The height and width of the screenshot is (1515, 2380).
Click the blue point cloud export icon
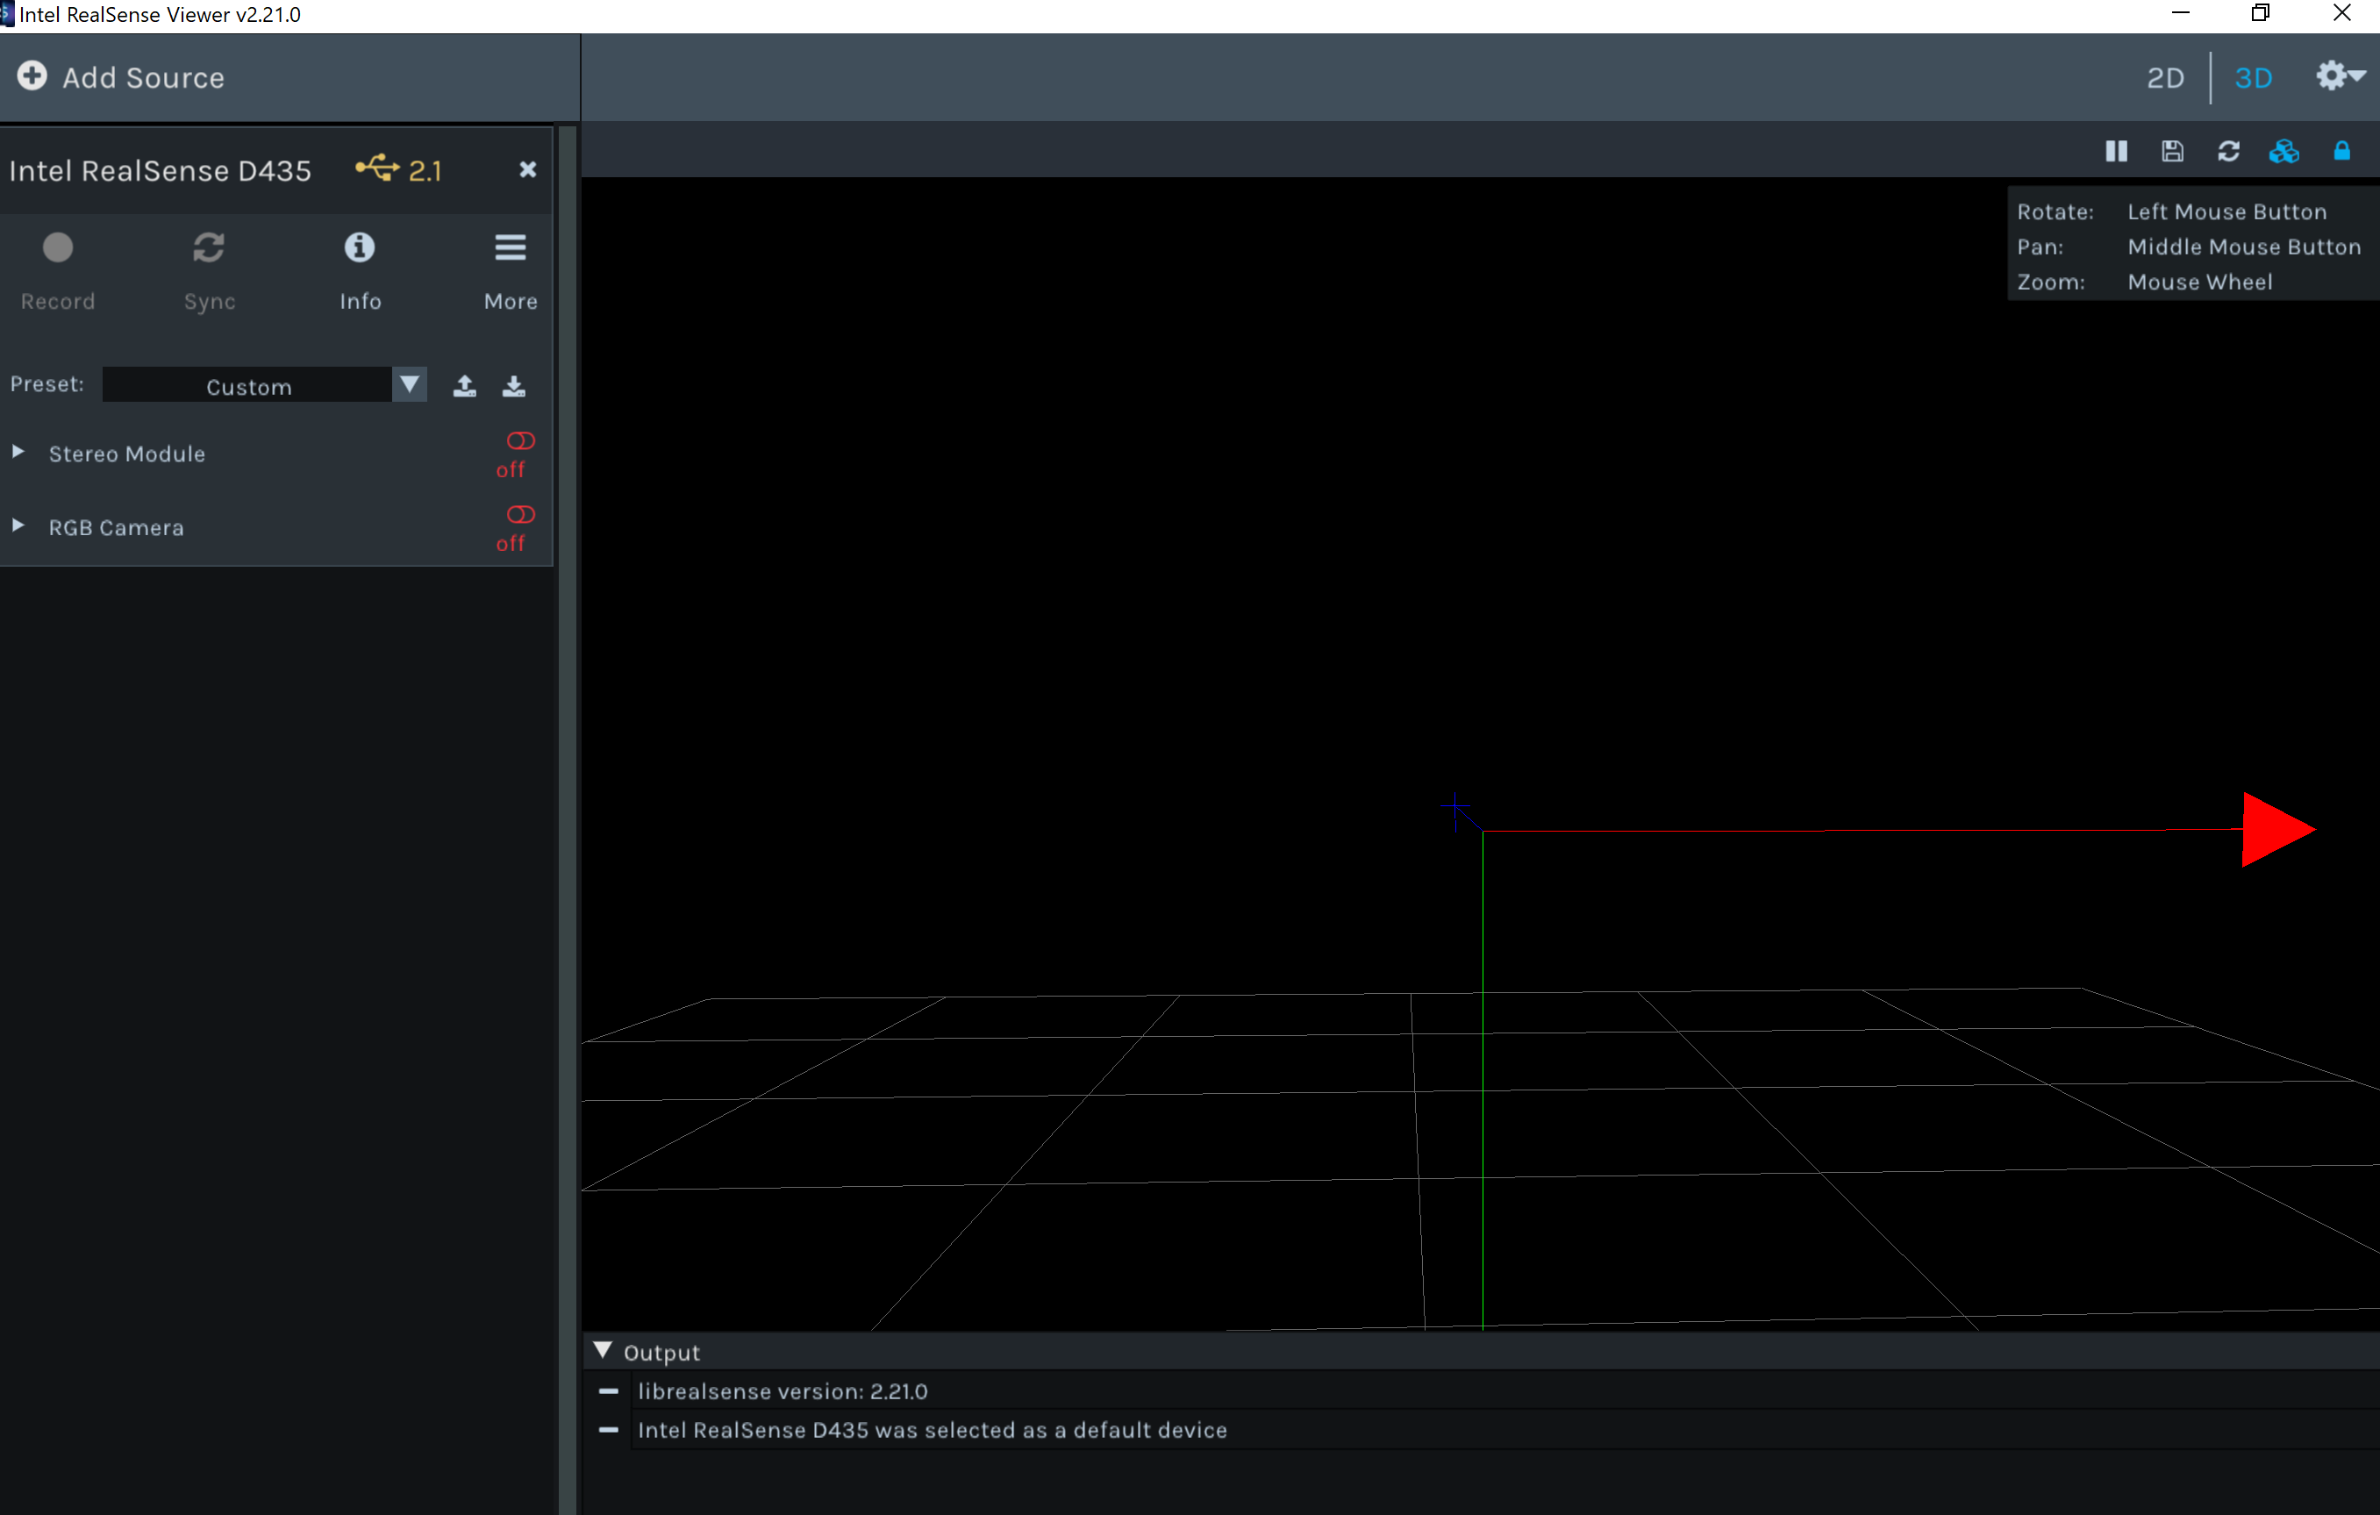(x=2284, y=150)
